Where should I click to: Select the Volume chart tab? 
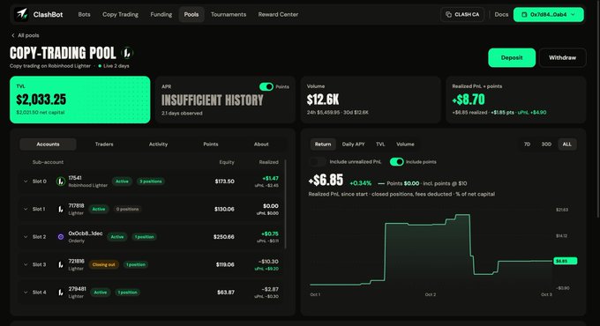click(x=405, y=144)
